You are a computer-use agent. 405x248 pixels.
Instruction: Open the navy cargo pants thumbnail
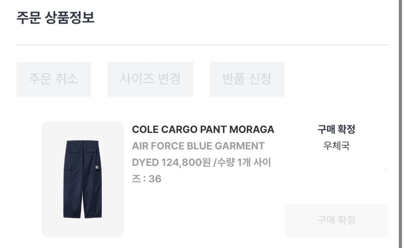pos(82,179)
